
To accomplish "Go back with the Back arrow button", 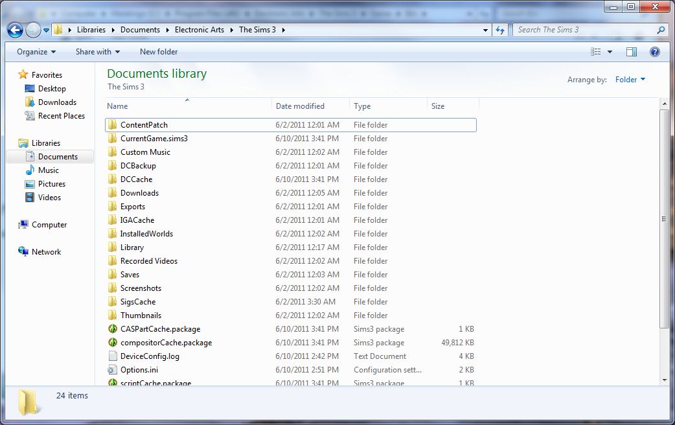I will (15, 30).
